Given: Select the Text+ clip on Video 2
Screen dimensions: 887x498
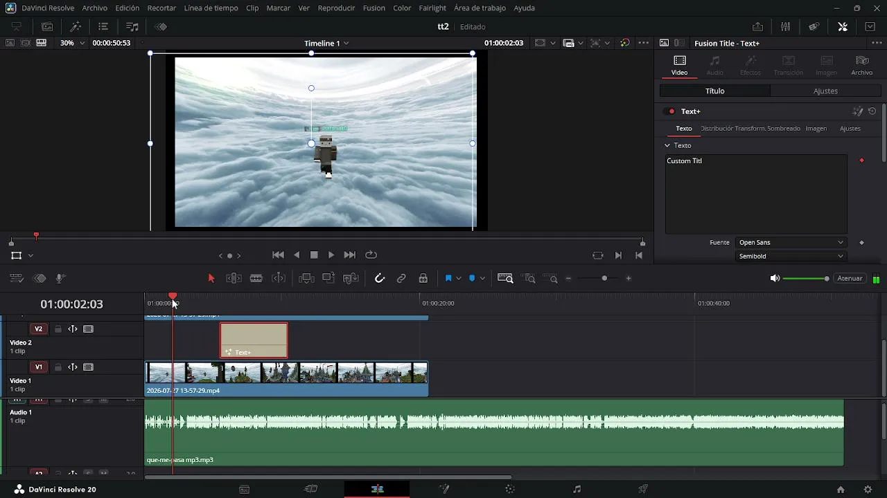Looking at the screenshot, I should pyautogui.click(x=254, y=340).
